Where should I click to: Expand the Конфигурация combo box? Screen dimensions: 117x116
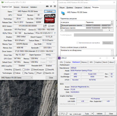[x=94, y=35]
